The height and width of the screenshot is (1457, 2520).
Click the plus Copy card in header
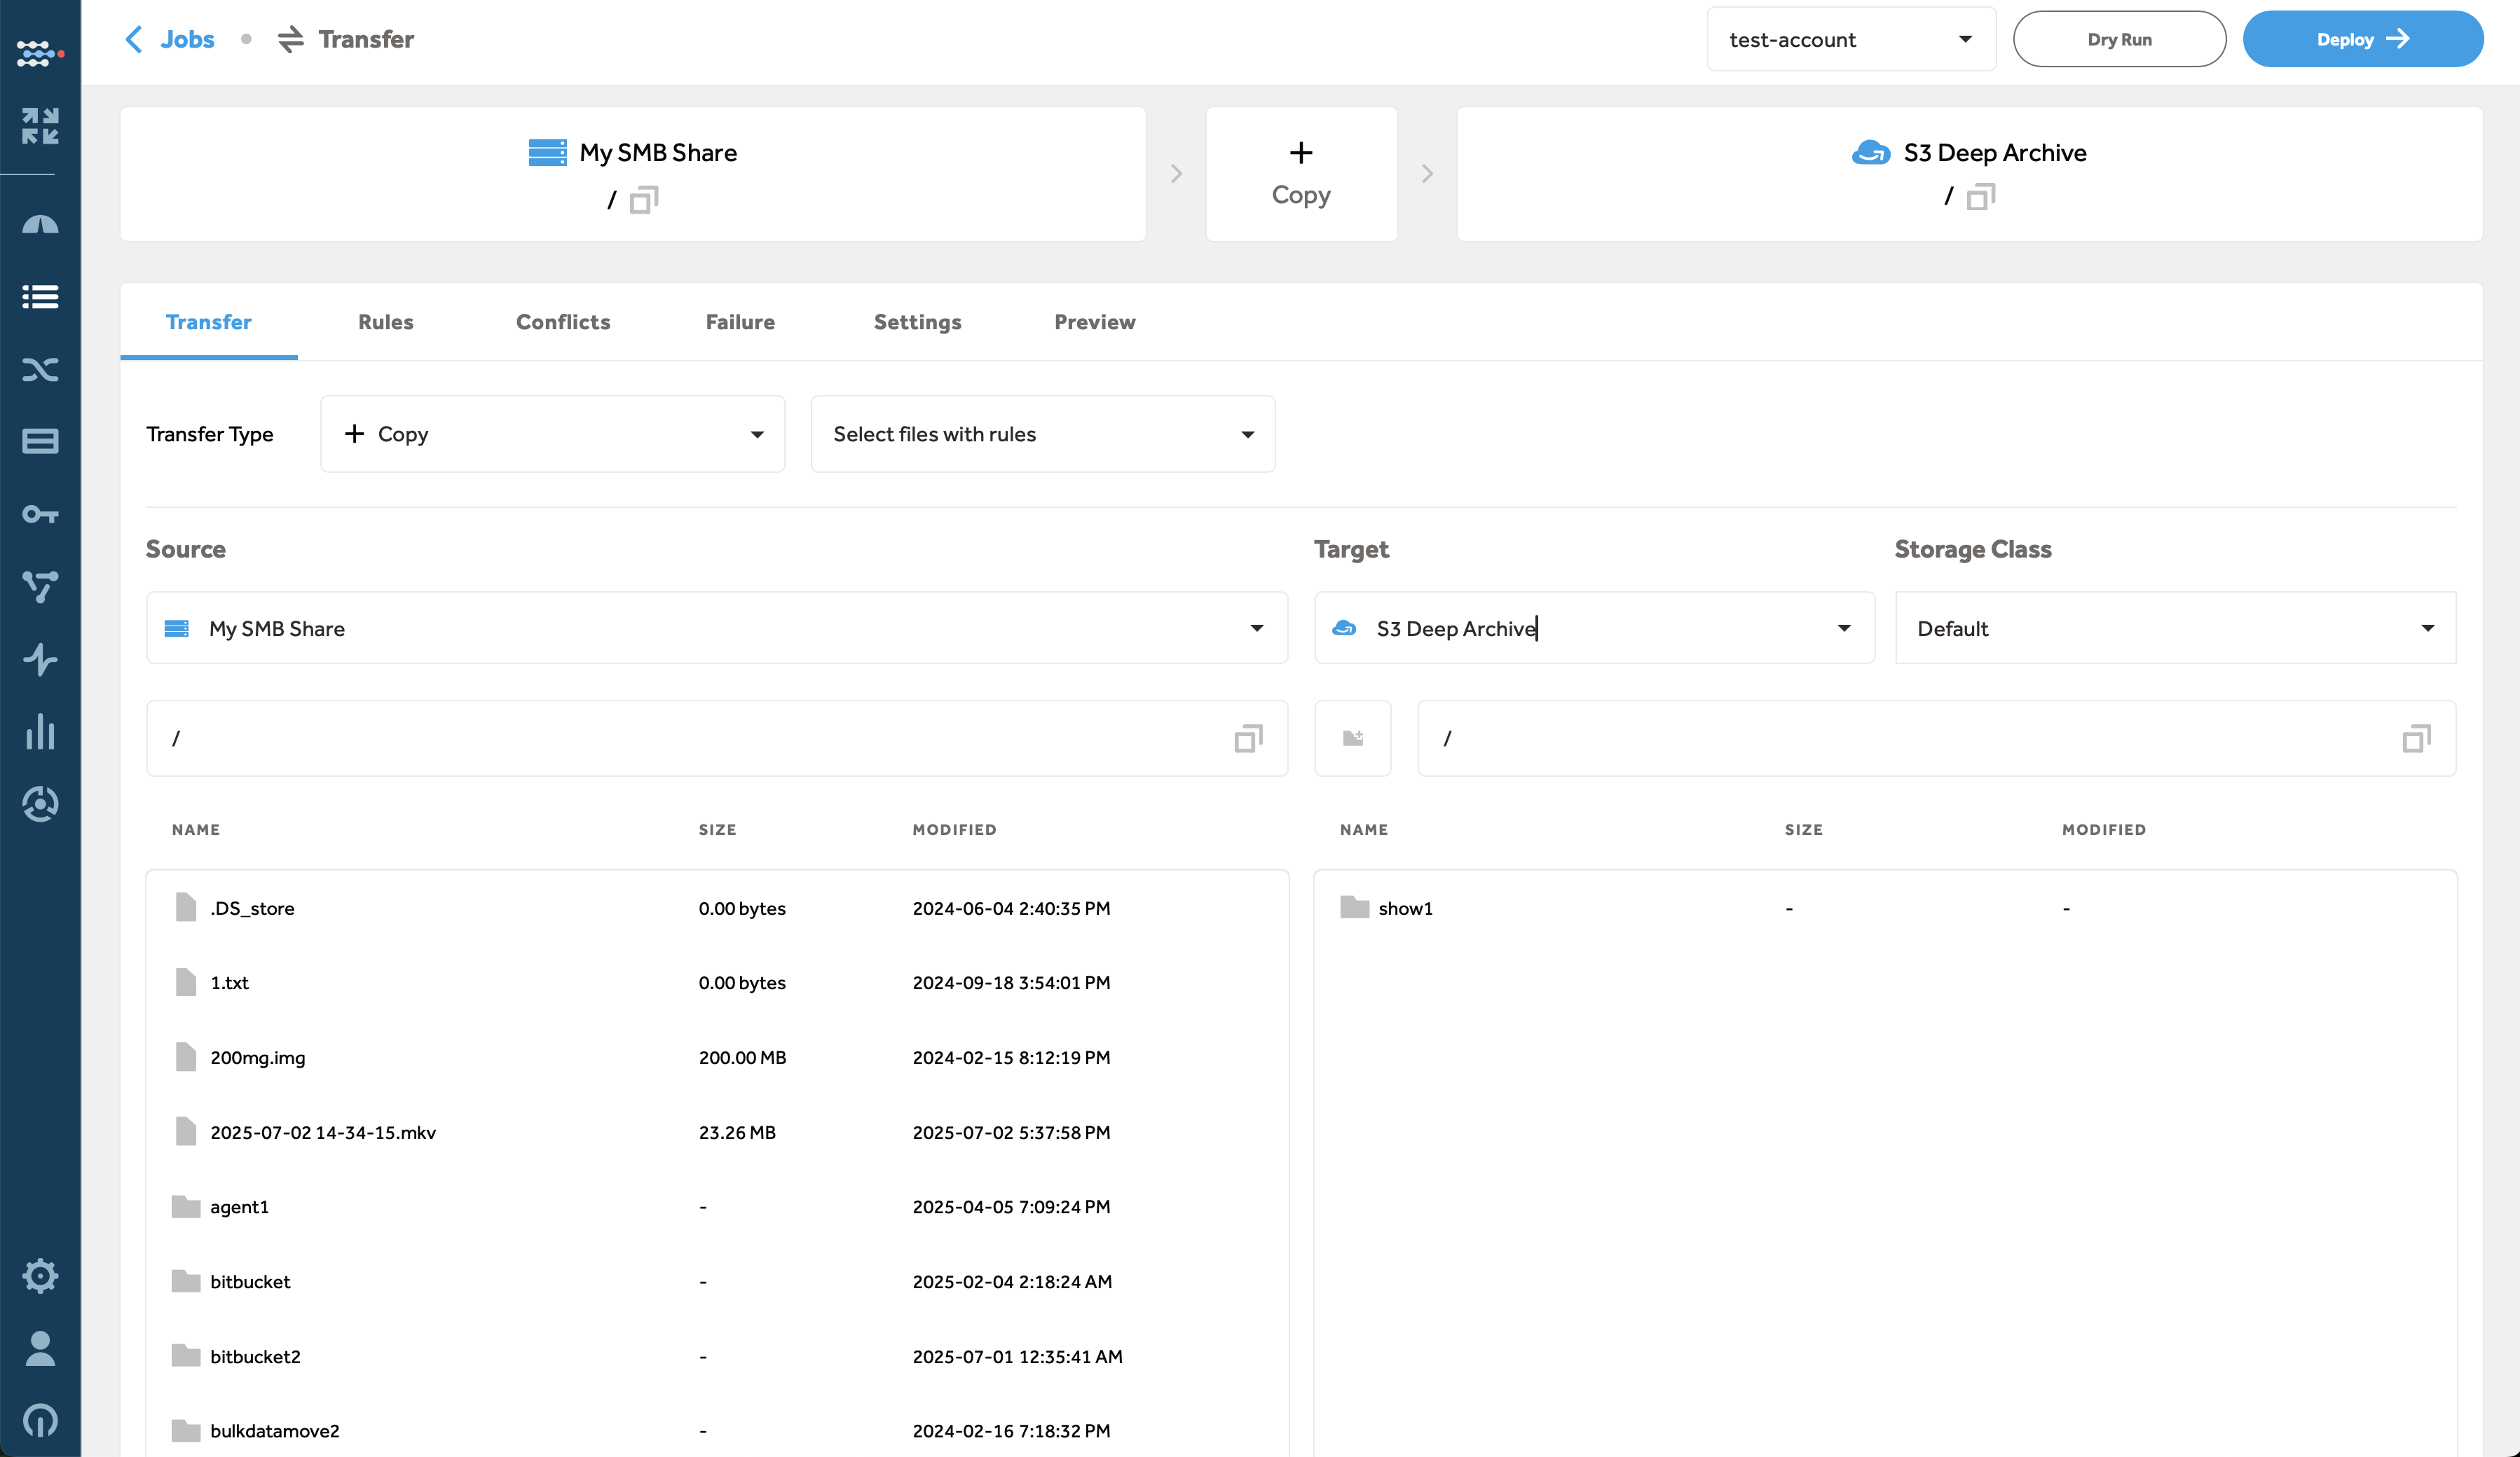pyautogui.click(x=1301, y=174)
